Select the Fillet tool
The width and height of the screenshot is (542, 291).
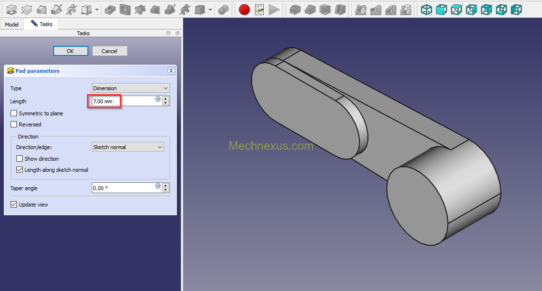coord(295,10)
